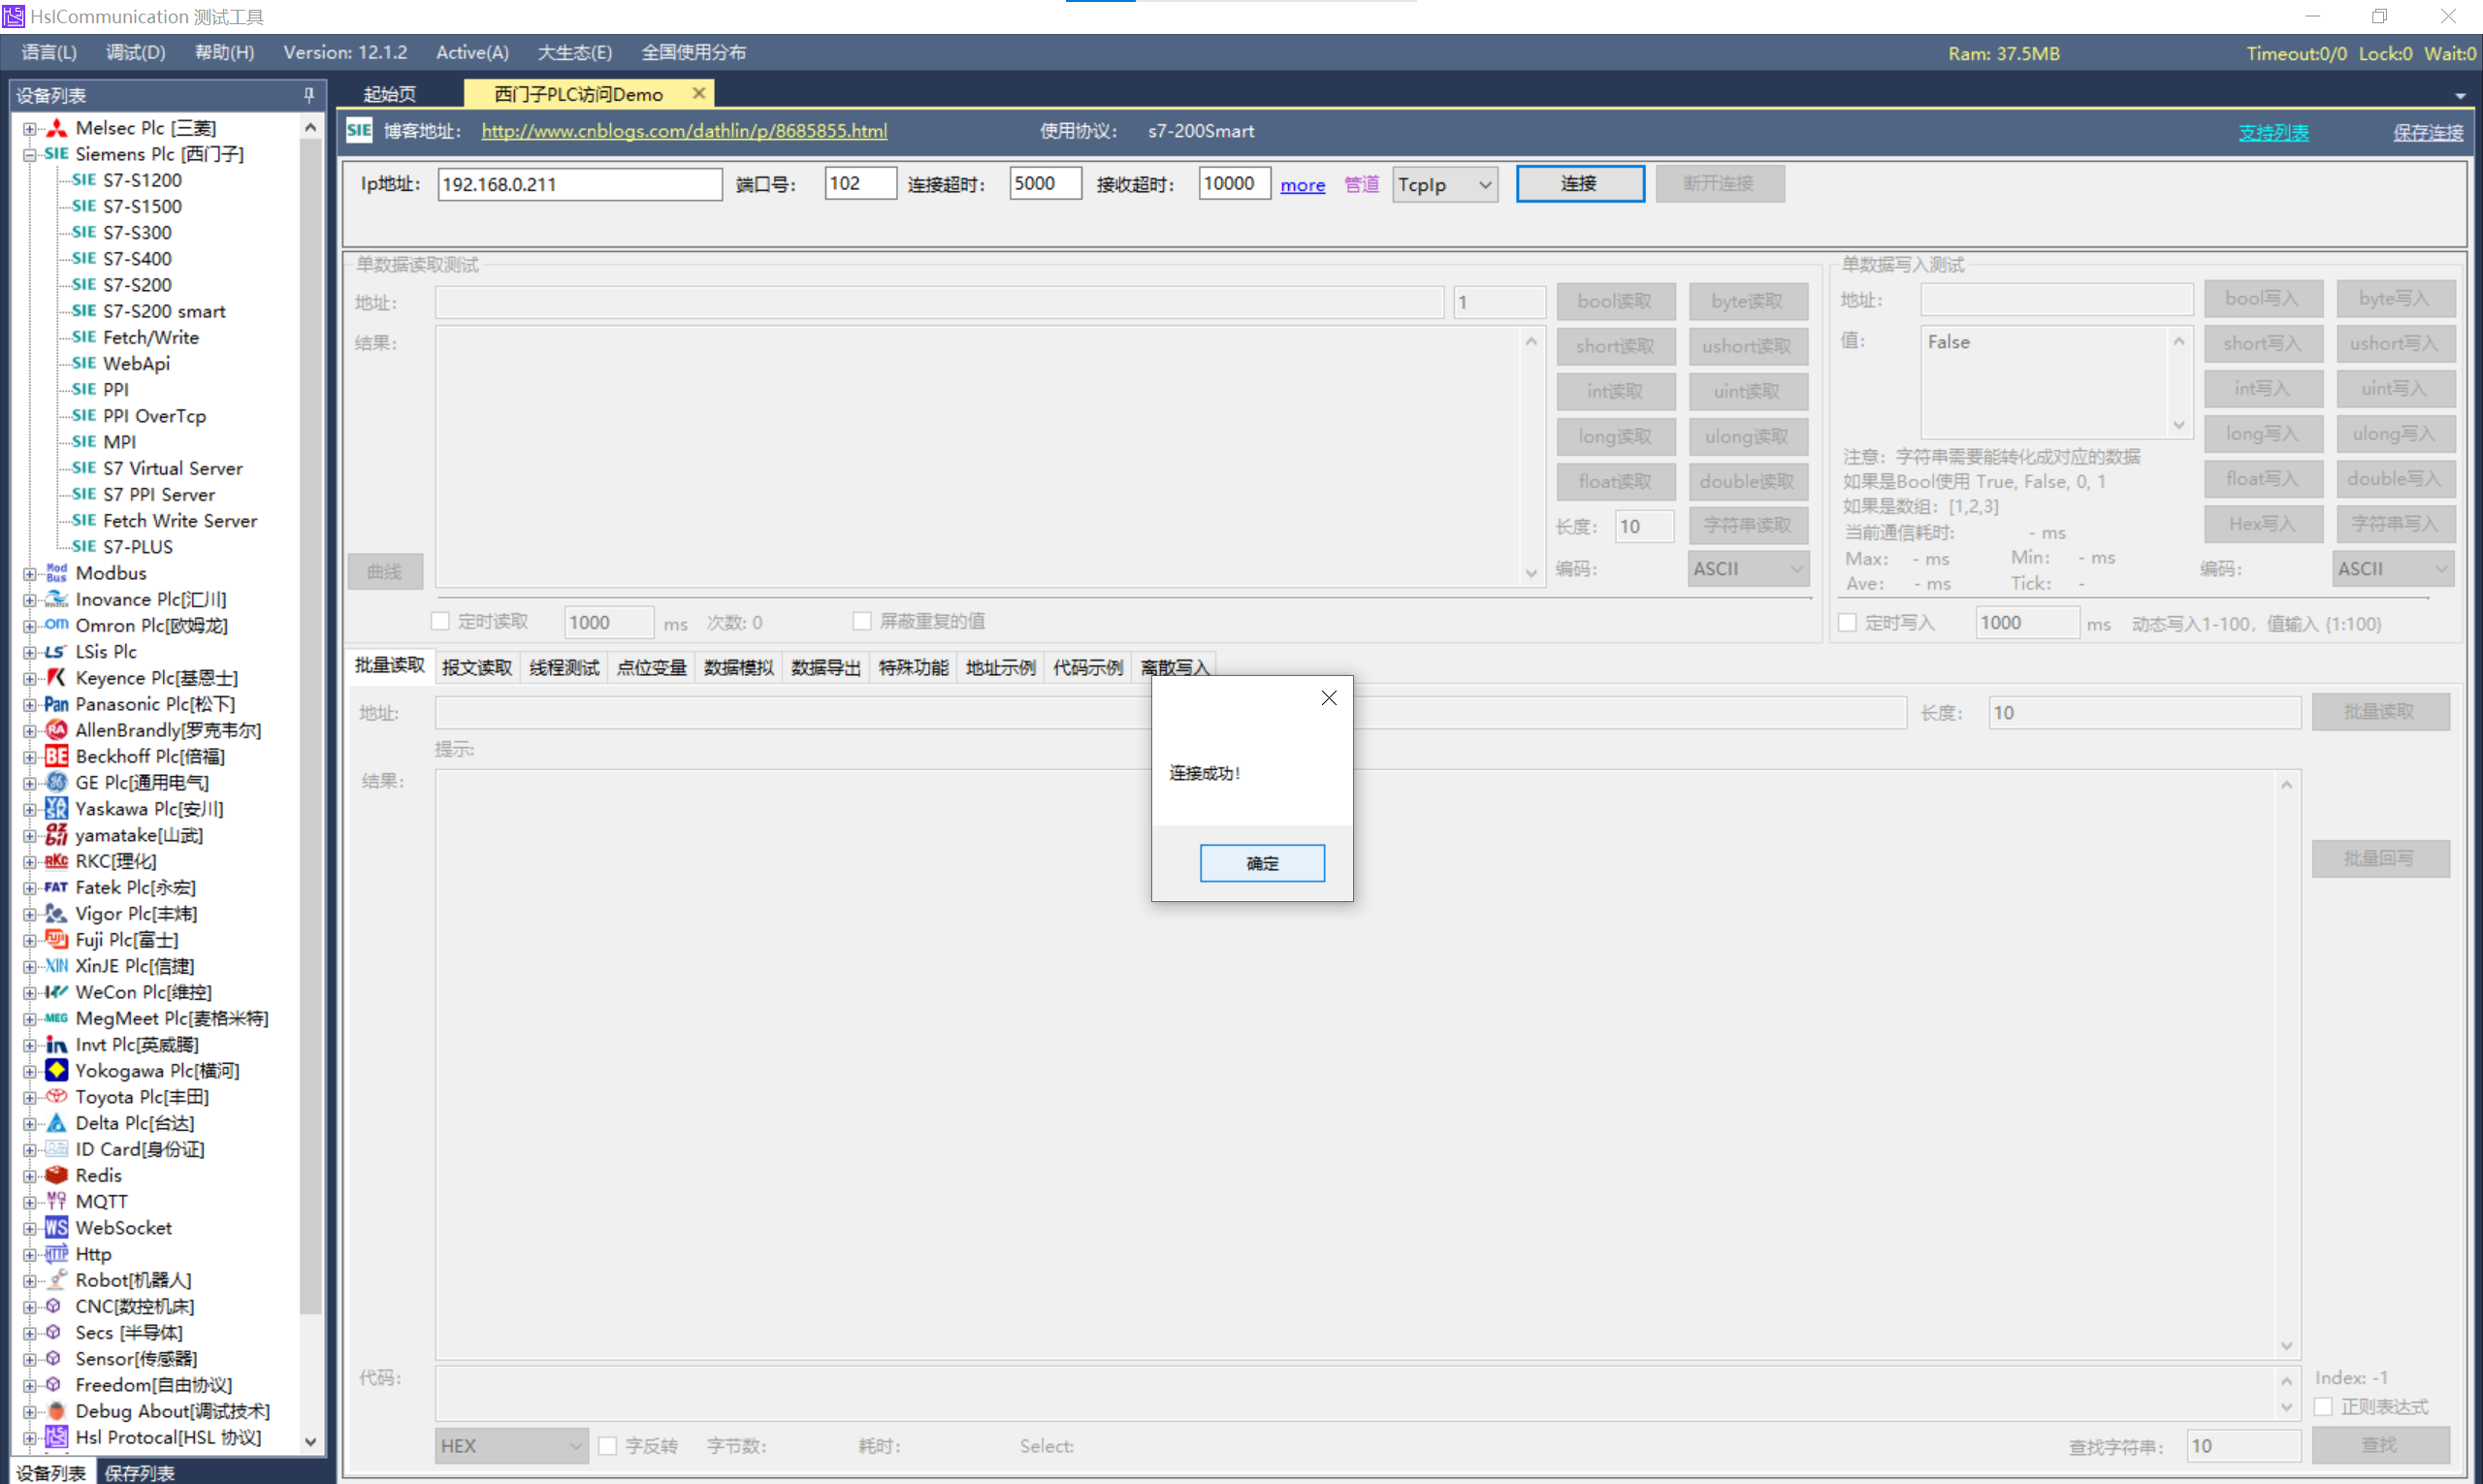This screenshot has height=1484, width=2483.
Task: Enable the 定时写入 checkbox
Action: [x=1847, y=623]
